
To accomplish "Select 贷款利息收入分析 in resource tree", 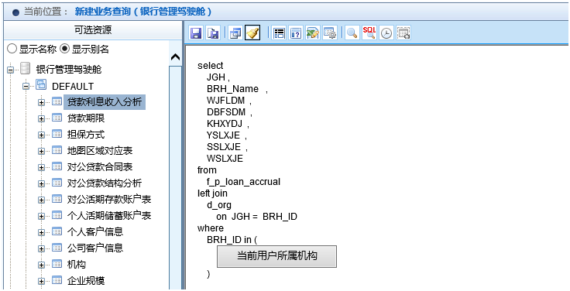I will (105, 102).
